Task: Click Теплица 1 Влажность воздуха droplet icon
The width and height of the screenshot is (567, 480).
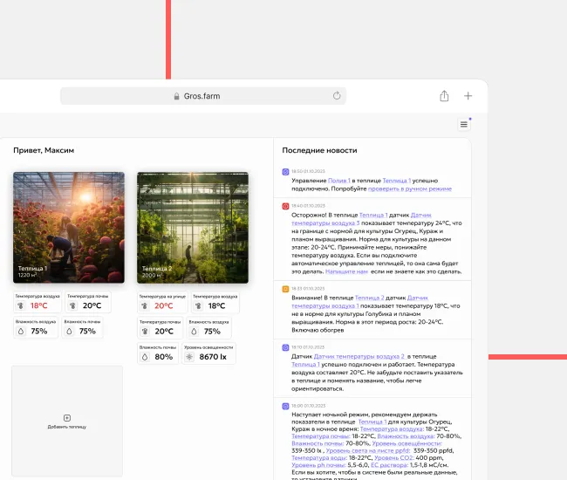Action: 21,331
